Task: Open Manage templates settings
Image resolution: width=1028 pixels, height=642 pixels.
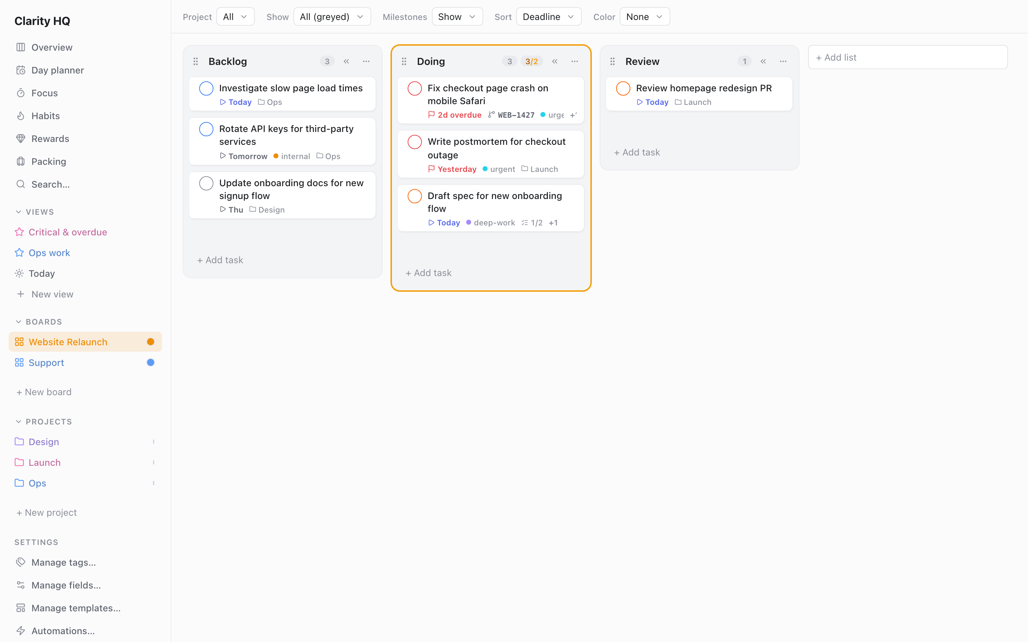Action: [x=85, y=608]
